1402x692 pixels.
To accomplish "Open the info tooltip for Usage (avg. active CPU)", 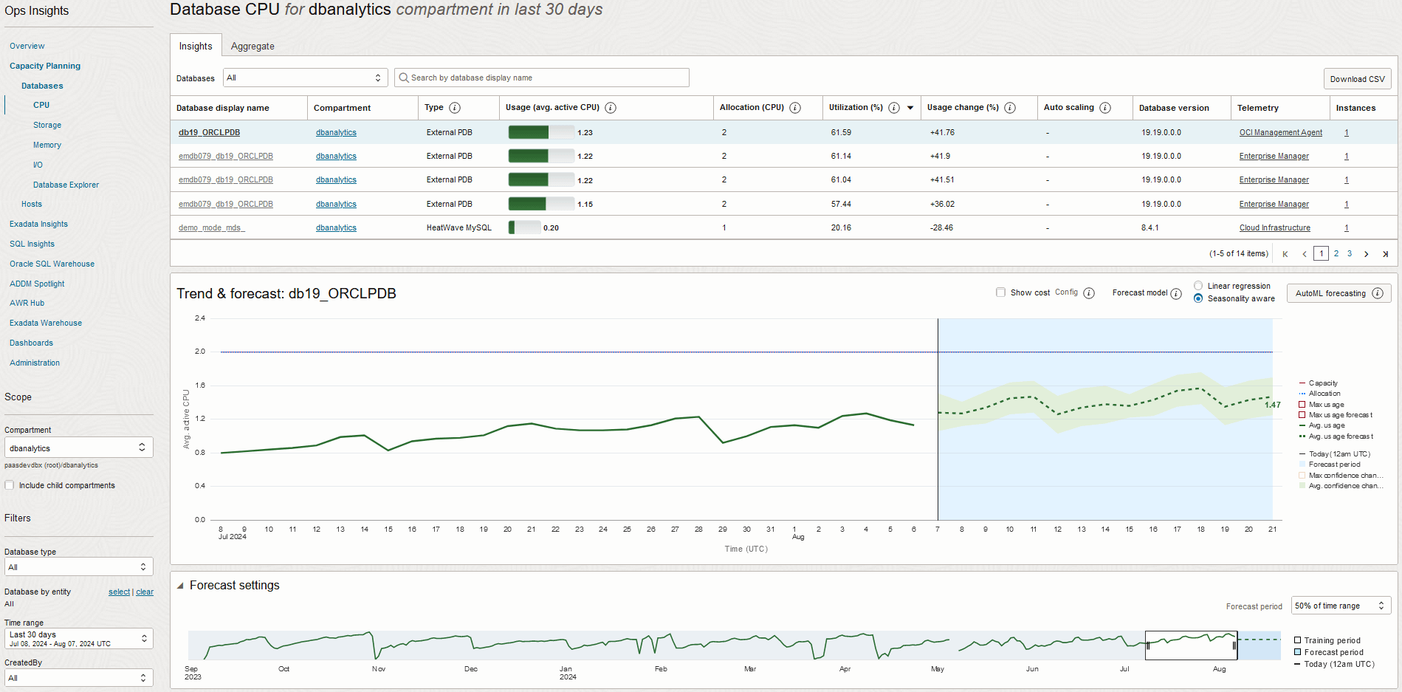I will (x=611, y=108).
